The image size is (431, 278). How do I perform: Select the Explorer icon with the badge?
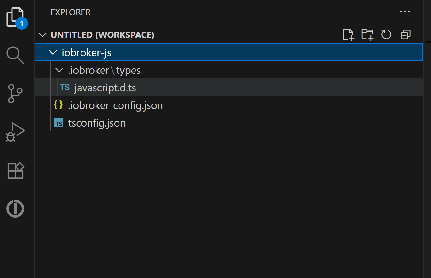point(15,17)
